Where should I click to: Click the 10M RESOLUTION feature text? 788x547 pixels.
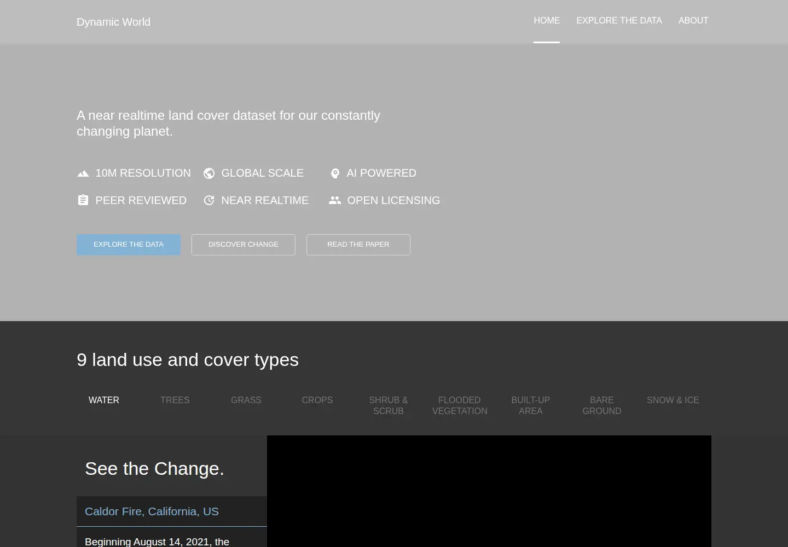143,173
